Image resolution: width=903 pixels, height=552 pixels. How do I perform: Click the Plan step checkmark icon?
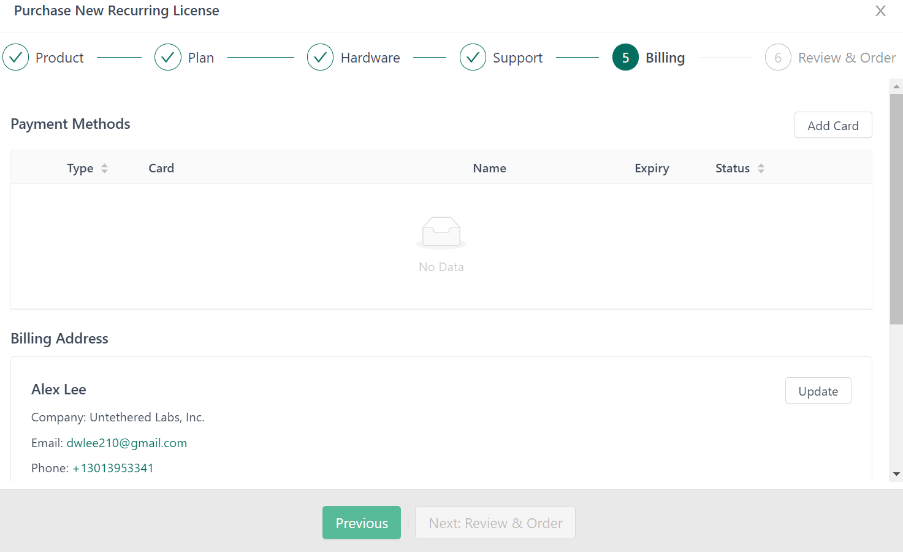pyautogui.click(x=167, y=58)
